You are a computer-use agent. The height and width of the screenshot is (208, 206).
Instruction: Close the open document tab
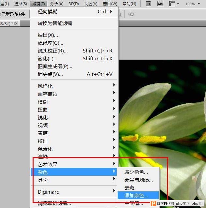tap(16, 23)
